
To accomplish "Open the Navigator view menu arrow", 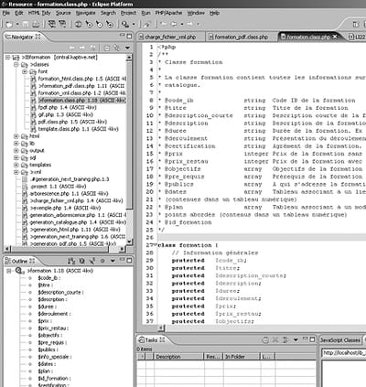I will click(127, 48).
